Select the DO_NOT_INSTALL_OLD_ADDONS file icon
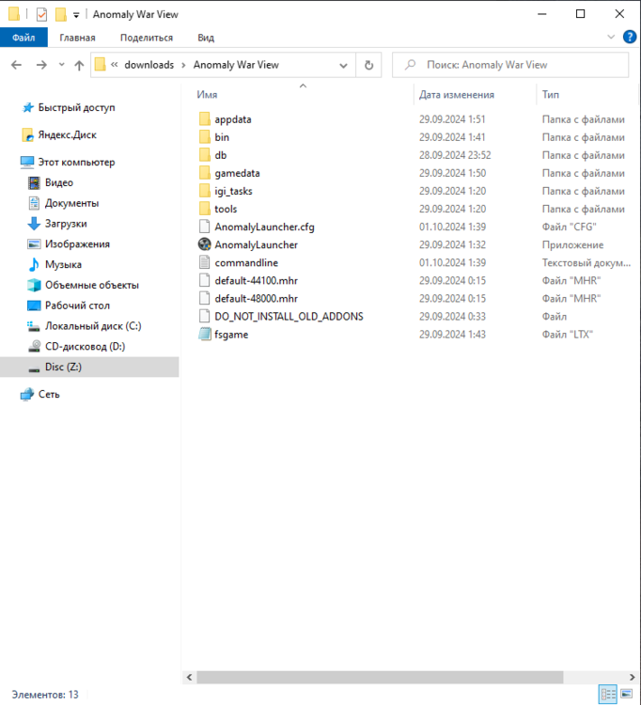 coord(205,317)
